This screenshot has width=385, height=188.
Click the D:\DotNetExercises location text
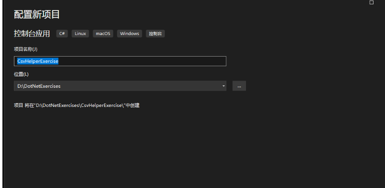click(x=39, y=86)
